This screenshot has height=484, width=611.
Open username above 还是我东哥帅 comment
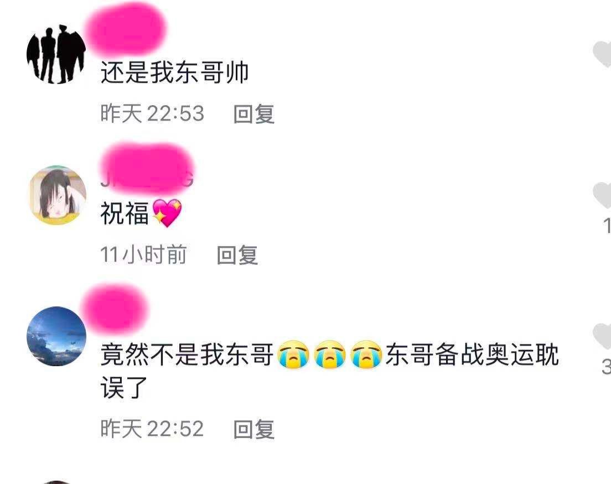point(126,29)
